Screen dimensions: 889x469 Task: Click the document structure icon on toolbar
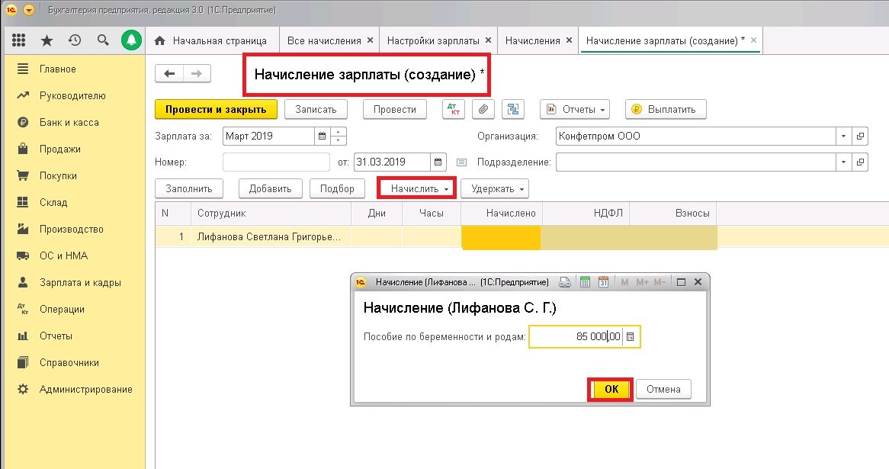click(x=512, y=109)
